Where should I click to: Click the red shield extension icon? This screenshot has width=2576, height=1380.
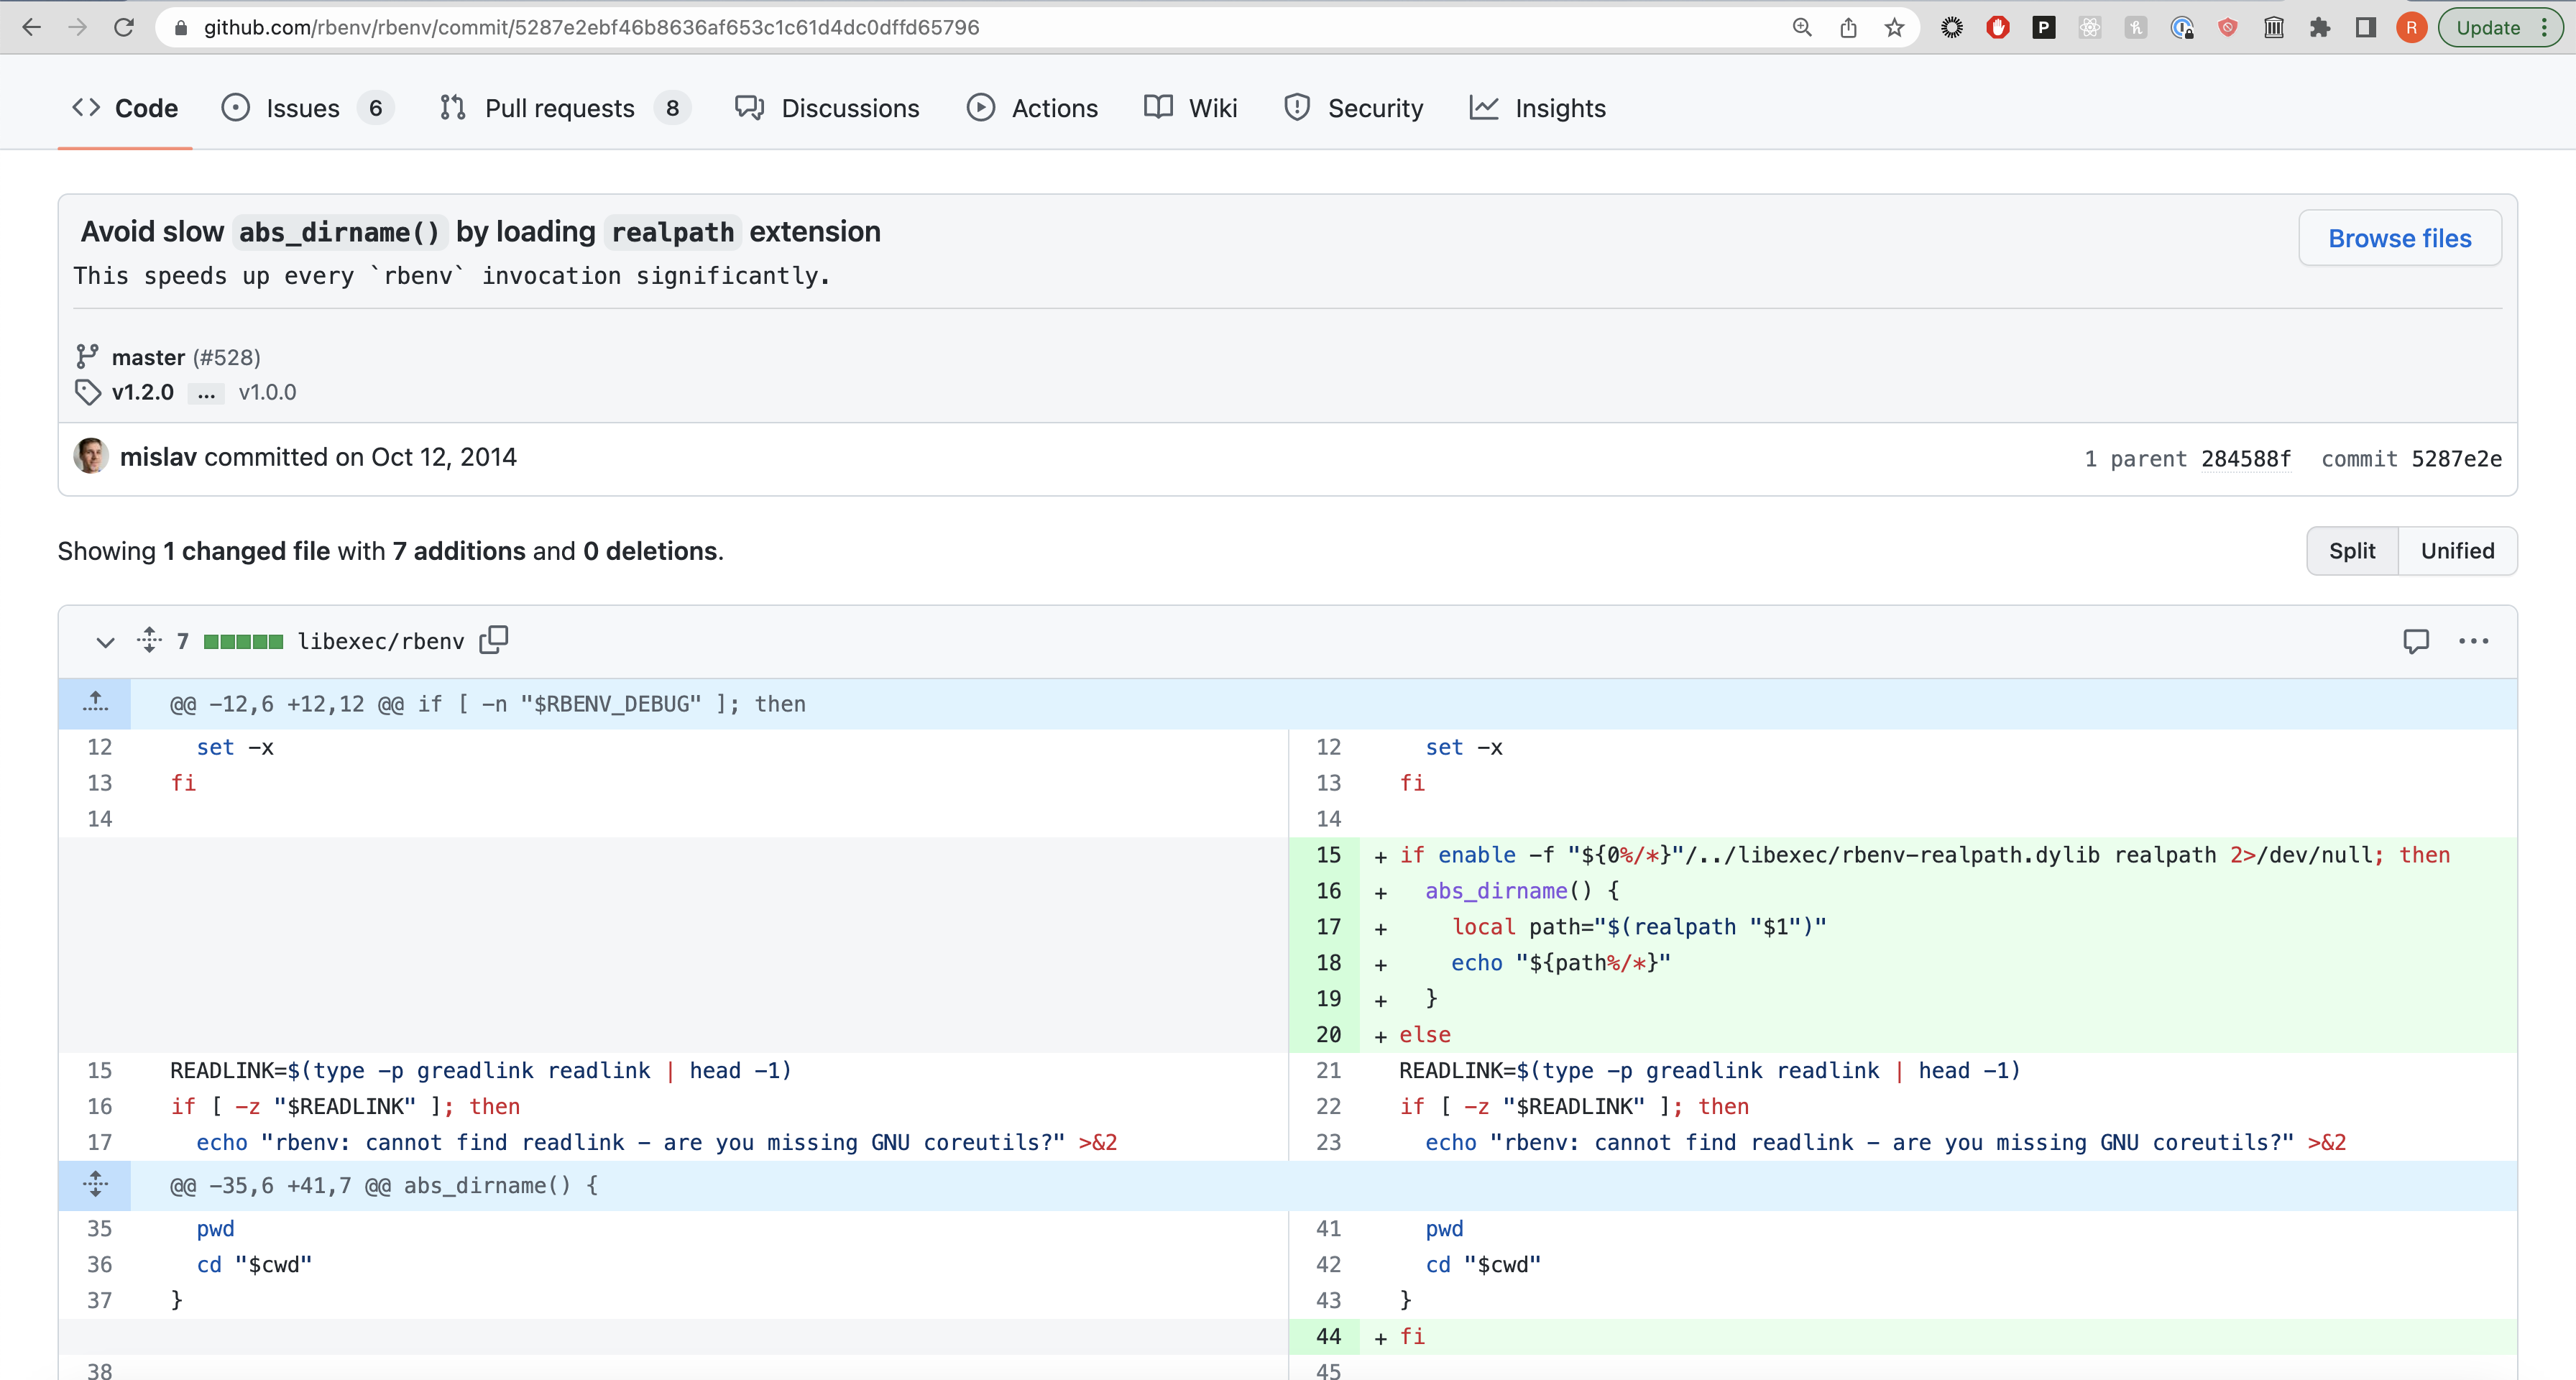(x=2228, y=27)
